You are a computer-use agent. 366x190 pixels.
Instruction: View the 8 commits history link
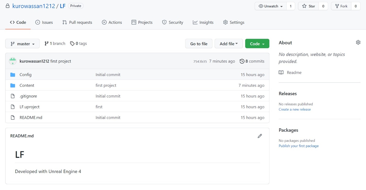point(252,61)
